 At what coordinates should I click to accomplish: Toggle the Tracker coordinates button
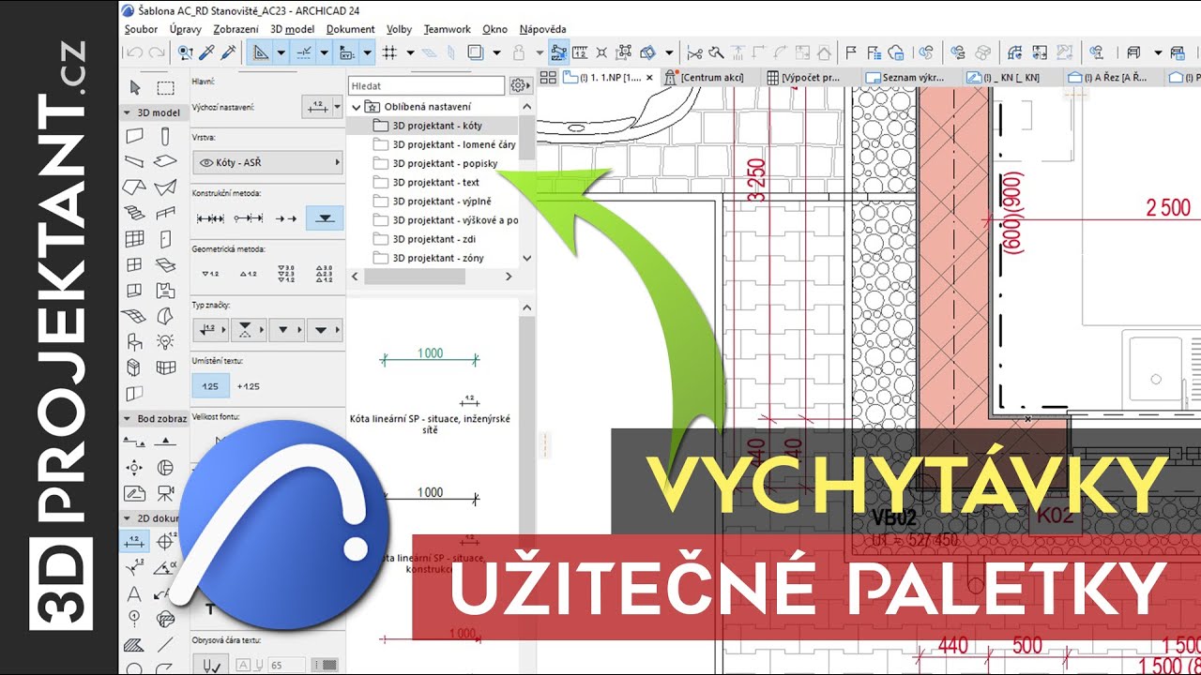[x=348, y=52]
